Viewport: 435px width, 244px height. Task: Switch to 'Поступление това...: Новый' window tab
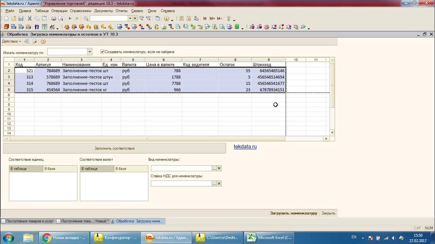83,221
